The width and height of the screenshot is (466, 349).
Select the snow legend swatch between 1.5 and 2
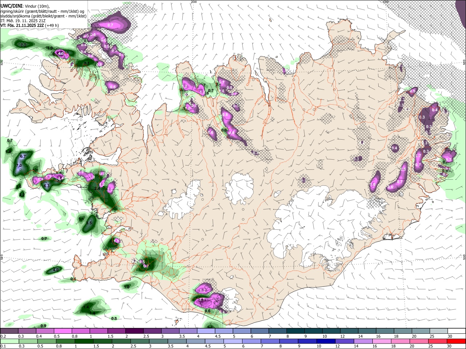point(116,331)
